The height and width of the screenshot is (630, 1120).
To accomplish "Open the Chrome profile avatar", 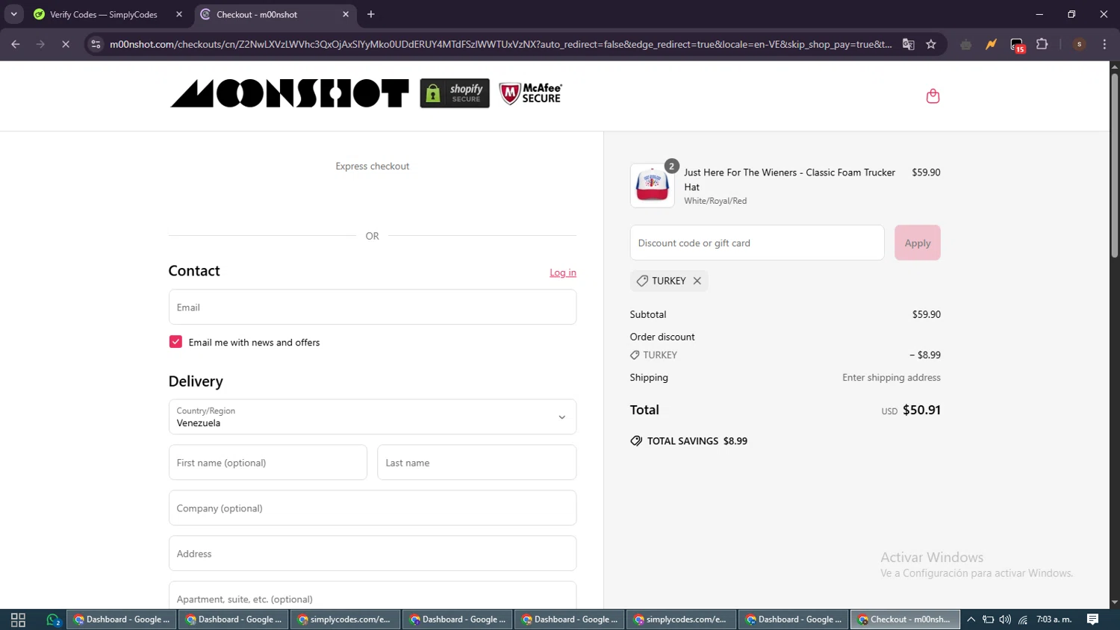I will click(1079, 44).
